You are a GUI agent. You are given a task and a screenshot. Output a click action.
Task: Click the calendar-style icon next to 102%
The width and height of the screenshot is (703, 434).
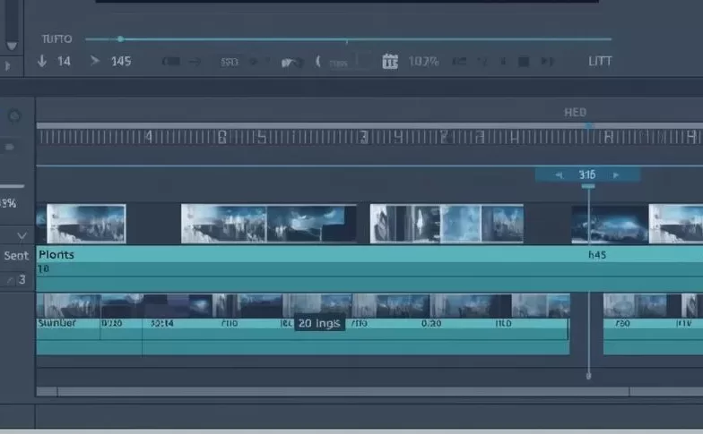389,62
